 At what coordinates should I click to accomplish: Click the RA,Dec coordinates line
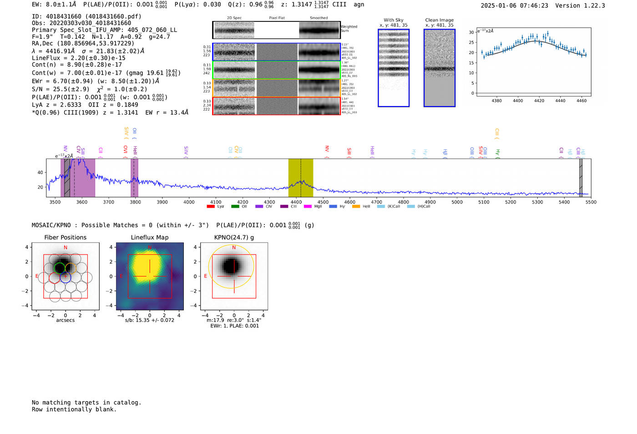click(83, 44)
